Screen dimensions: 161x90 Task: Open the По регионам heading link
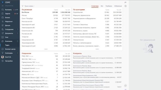coord(27,9)
